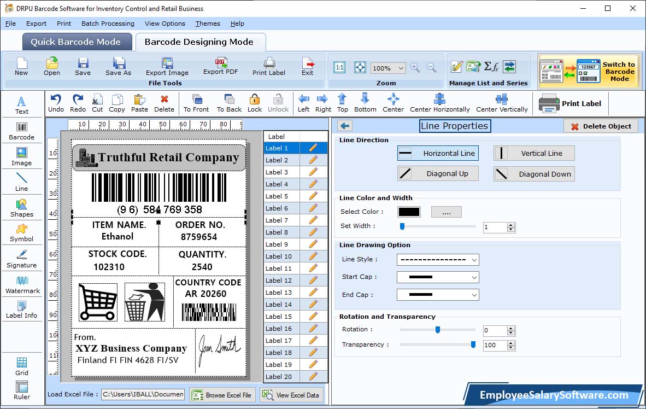The height and width of the screenshot is (409, 646).
Task: Send object To Back
Action: 229,103
